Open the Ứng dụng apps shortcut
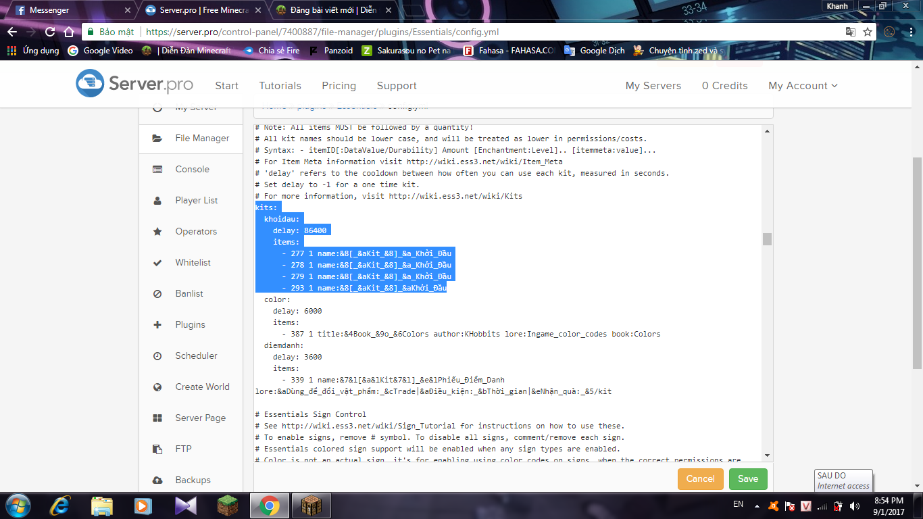This screenshot has width=923, height=519. point(33,51)
